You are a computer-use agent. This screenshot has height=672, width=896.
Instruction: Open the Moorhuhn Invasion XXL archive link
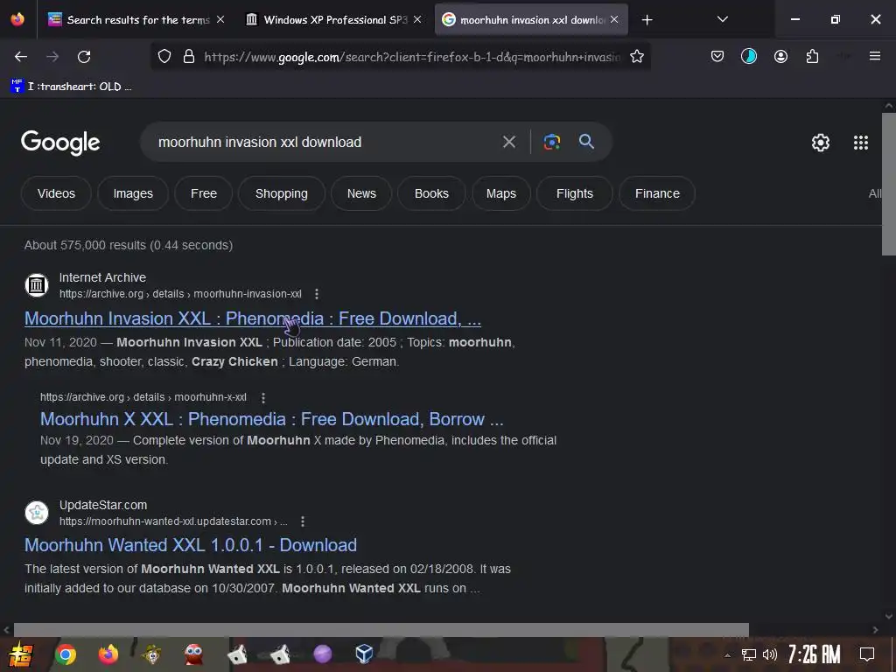tap(253, 318)
